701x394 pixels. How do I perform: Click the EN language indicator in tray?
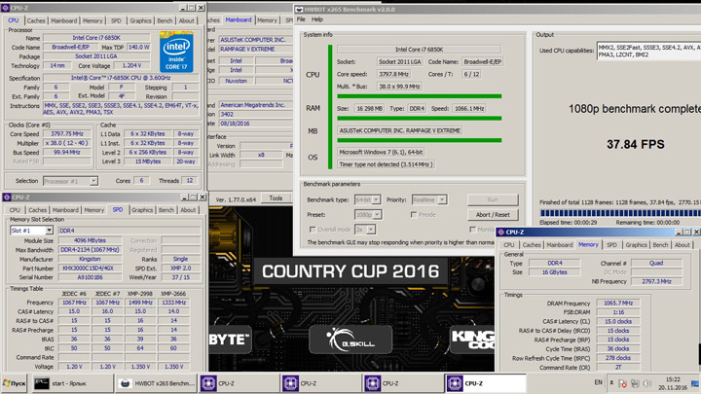598,383
